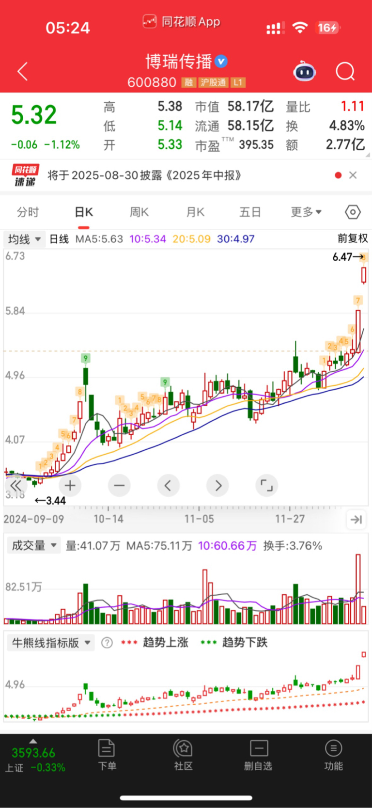
Task: Tap the L1 level badge
Action: coord(238,82)
